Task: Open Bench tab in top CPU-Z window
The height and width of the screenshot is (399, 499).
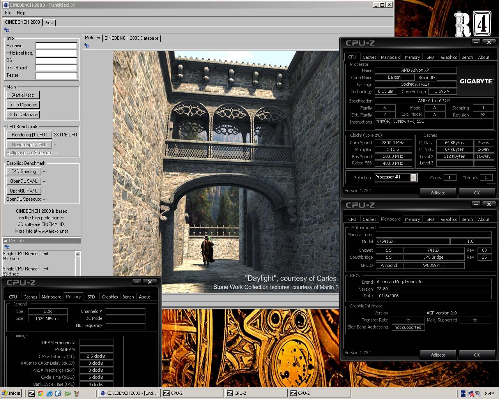Action: click(x=467, y=57)
